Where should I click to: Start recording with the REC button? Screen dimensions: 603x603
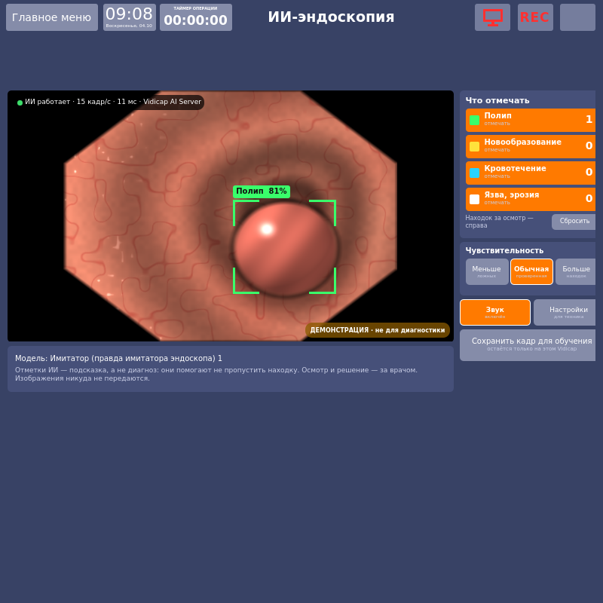pyautogui.click(x=535, y=17)
